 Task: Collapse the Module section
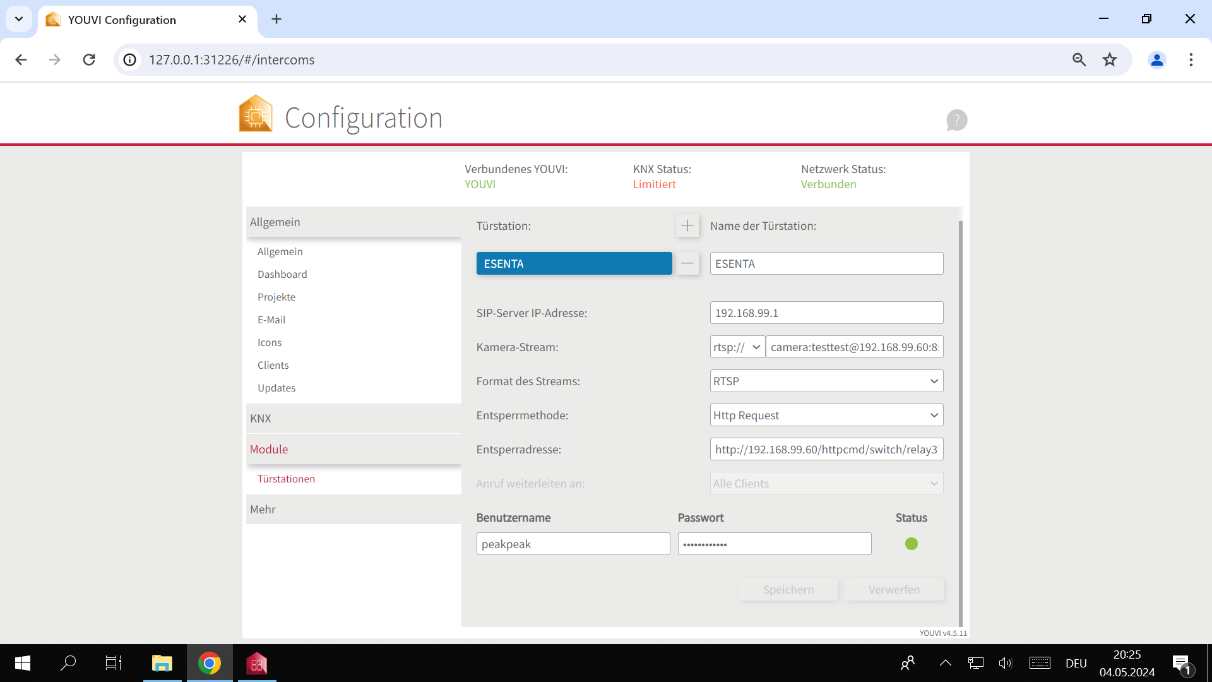coord(353,449)
